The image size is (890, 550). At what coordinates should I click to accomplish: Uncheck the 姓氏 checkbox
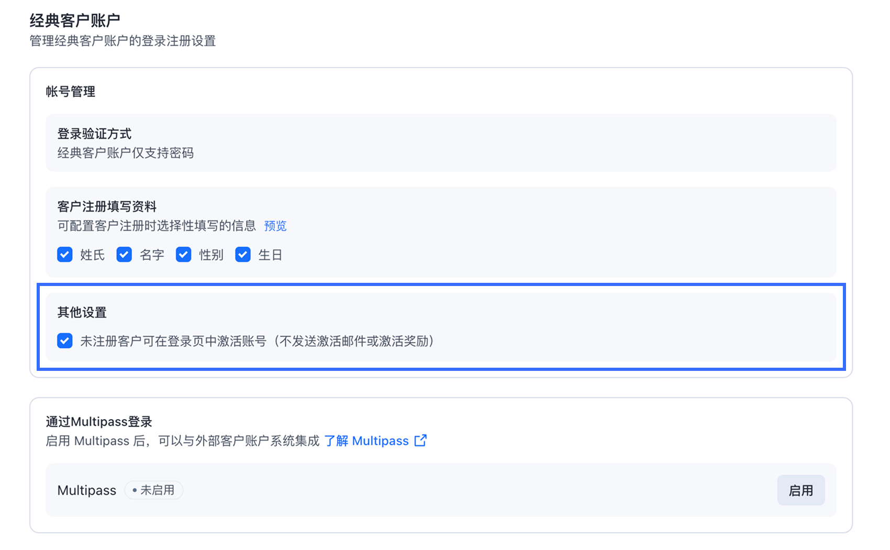(65, 255)
